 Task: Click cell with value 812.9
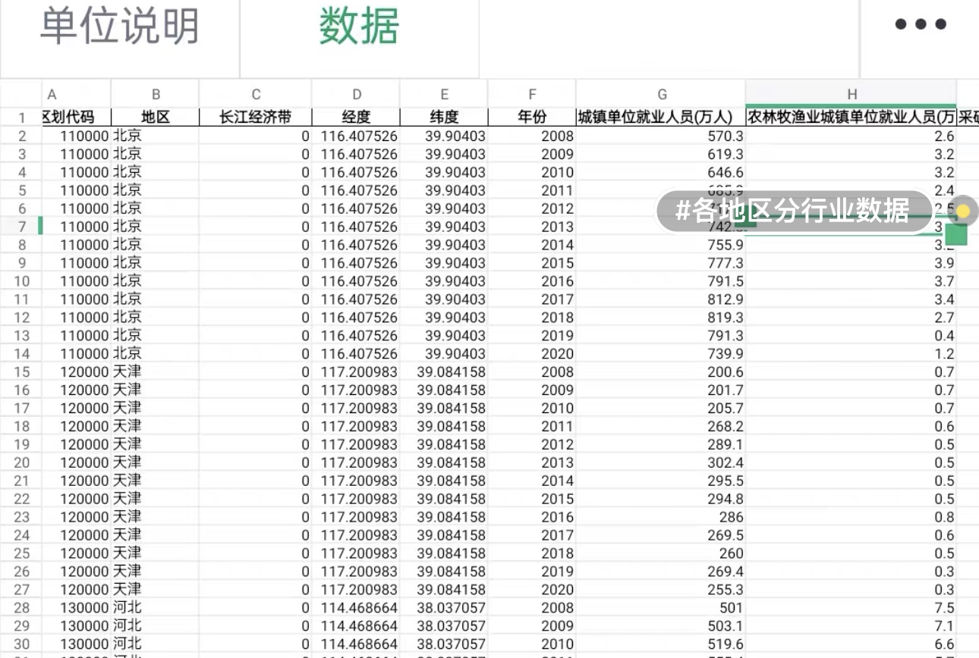tap(661, 299)
